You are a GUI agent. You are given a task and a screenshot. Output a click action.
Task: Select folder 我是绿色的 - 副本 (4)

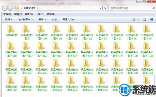click(72, 32)
